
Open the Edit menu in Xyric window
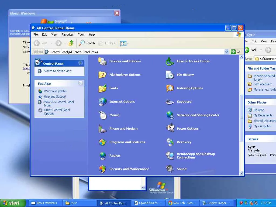(254, 41)
